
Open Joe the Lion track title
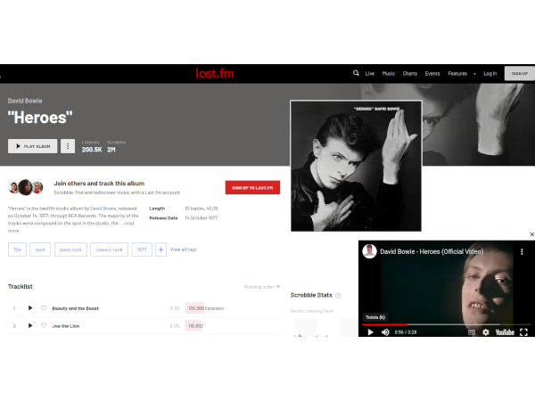[x=65, y=326]
